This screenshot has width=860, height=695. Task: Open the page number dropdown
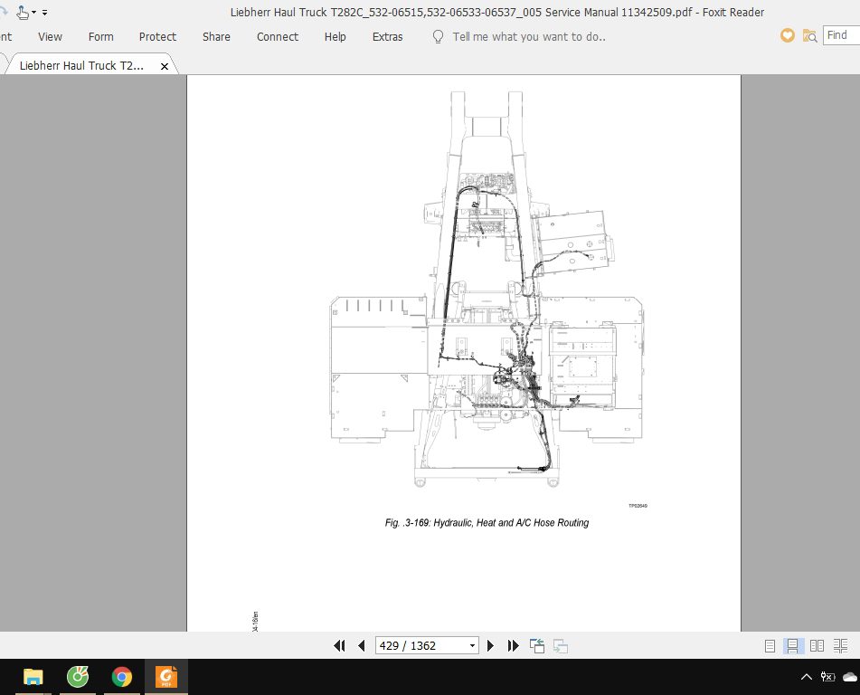472,645
